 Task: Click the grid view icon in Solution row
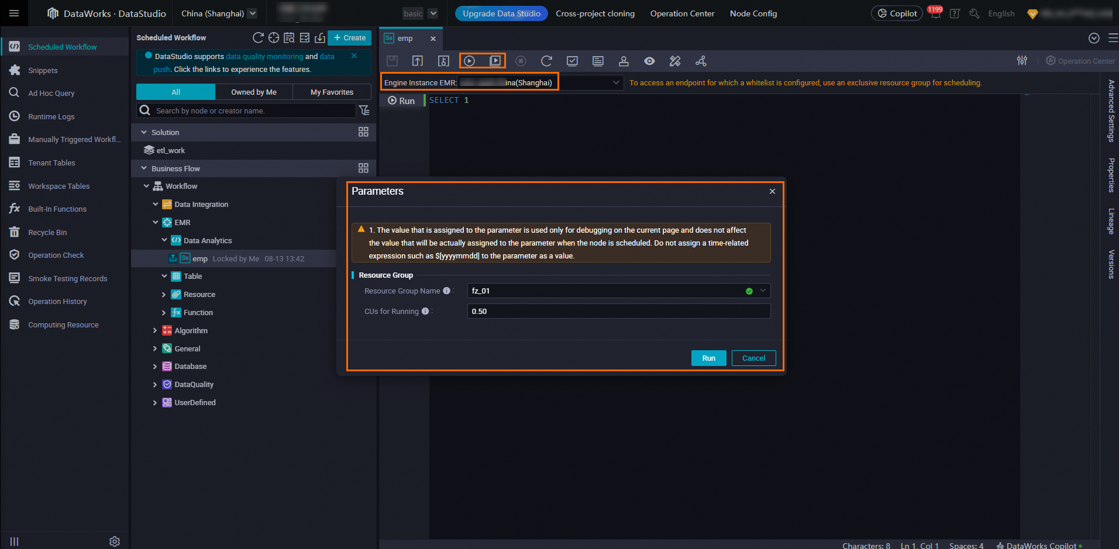coord(363,132)
